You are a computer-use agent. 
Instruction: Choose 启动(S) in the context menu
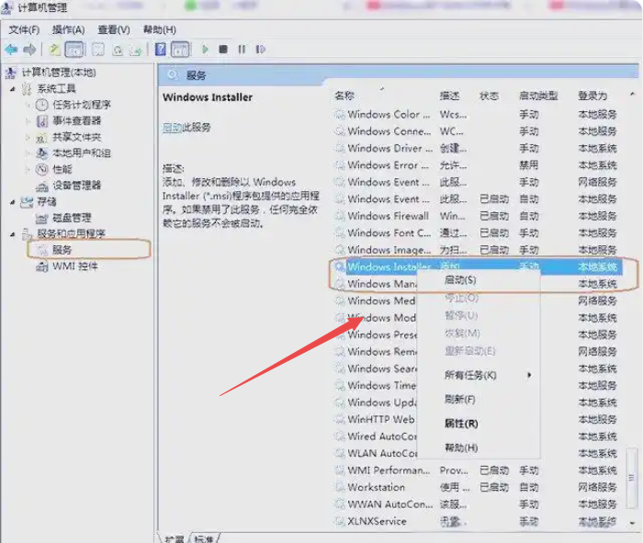(460, 280)
